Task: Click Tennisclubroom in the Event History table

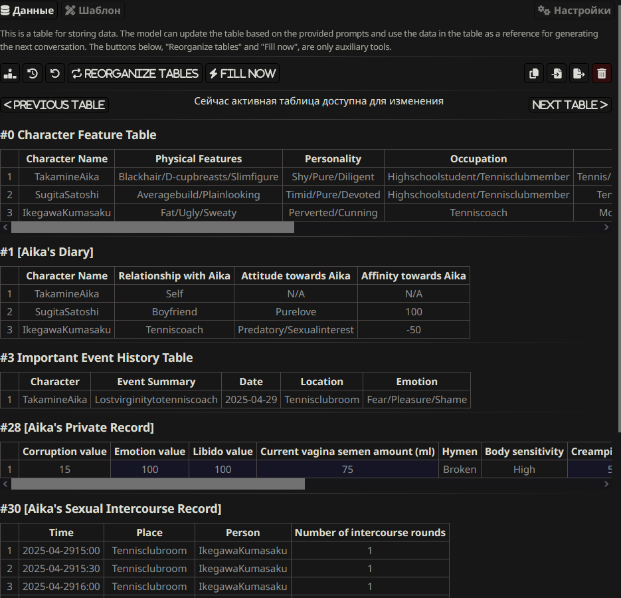Action: [x=321, y=399]
